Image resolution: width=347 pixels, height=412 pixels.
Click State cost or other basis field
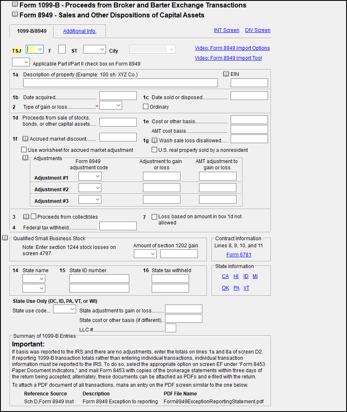pyautogui.click(x=184, y=319)
